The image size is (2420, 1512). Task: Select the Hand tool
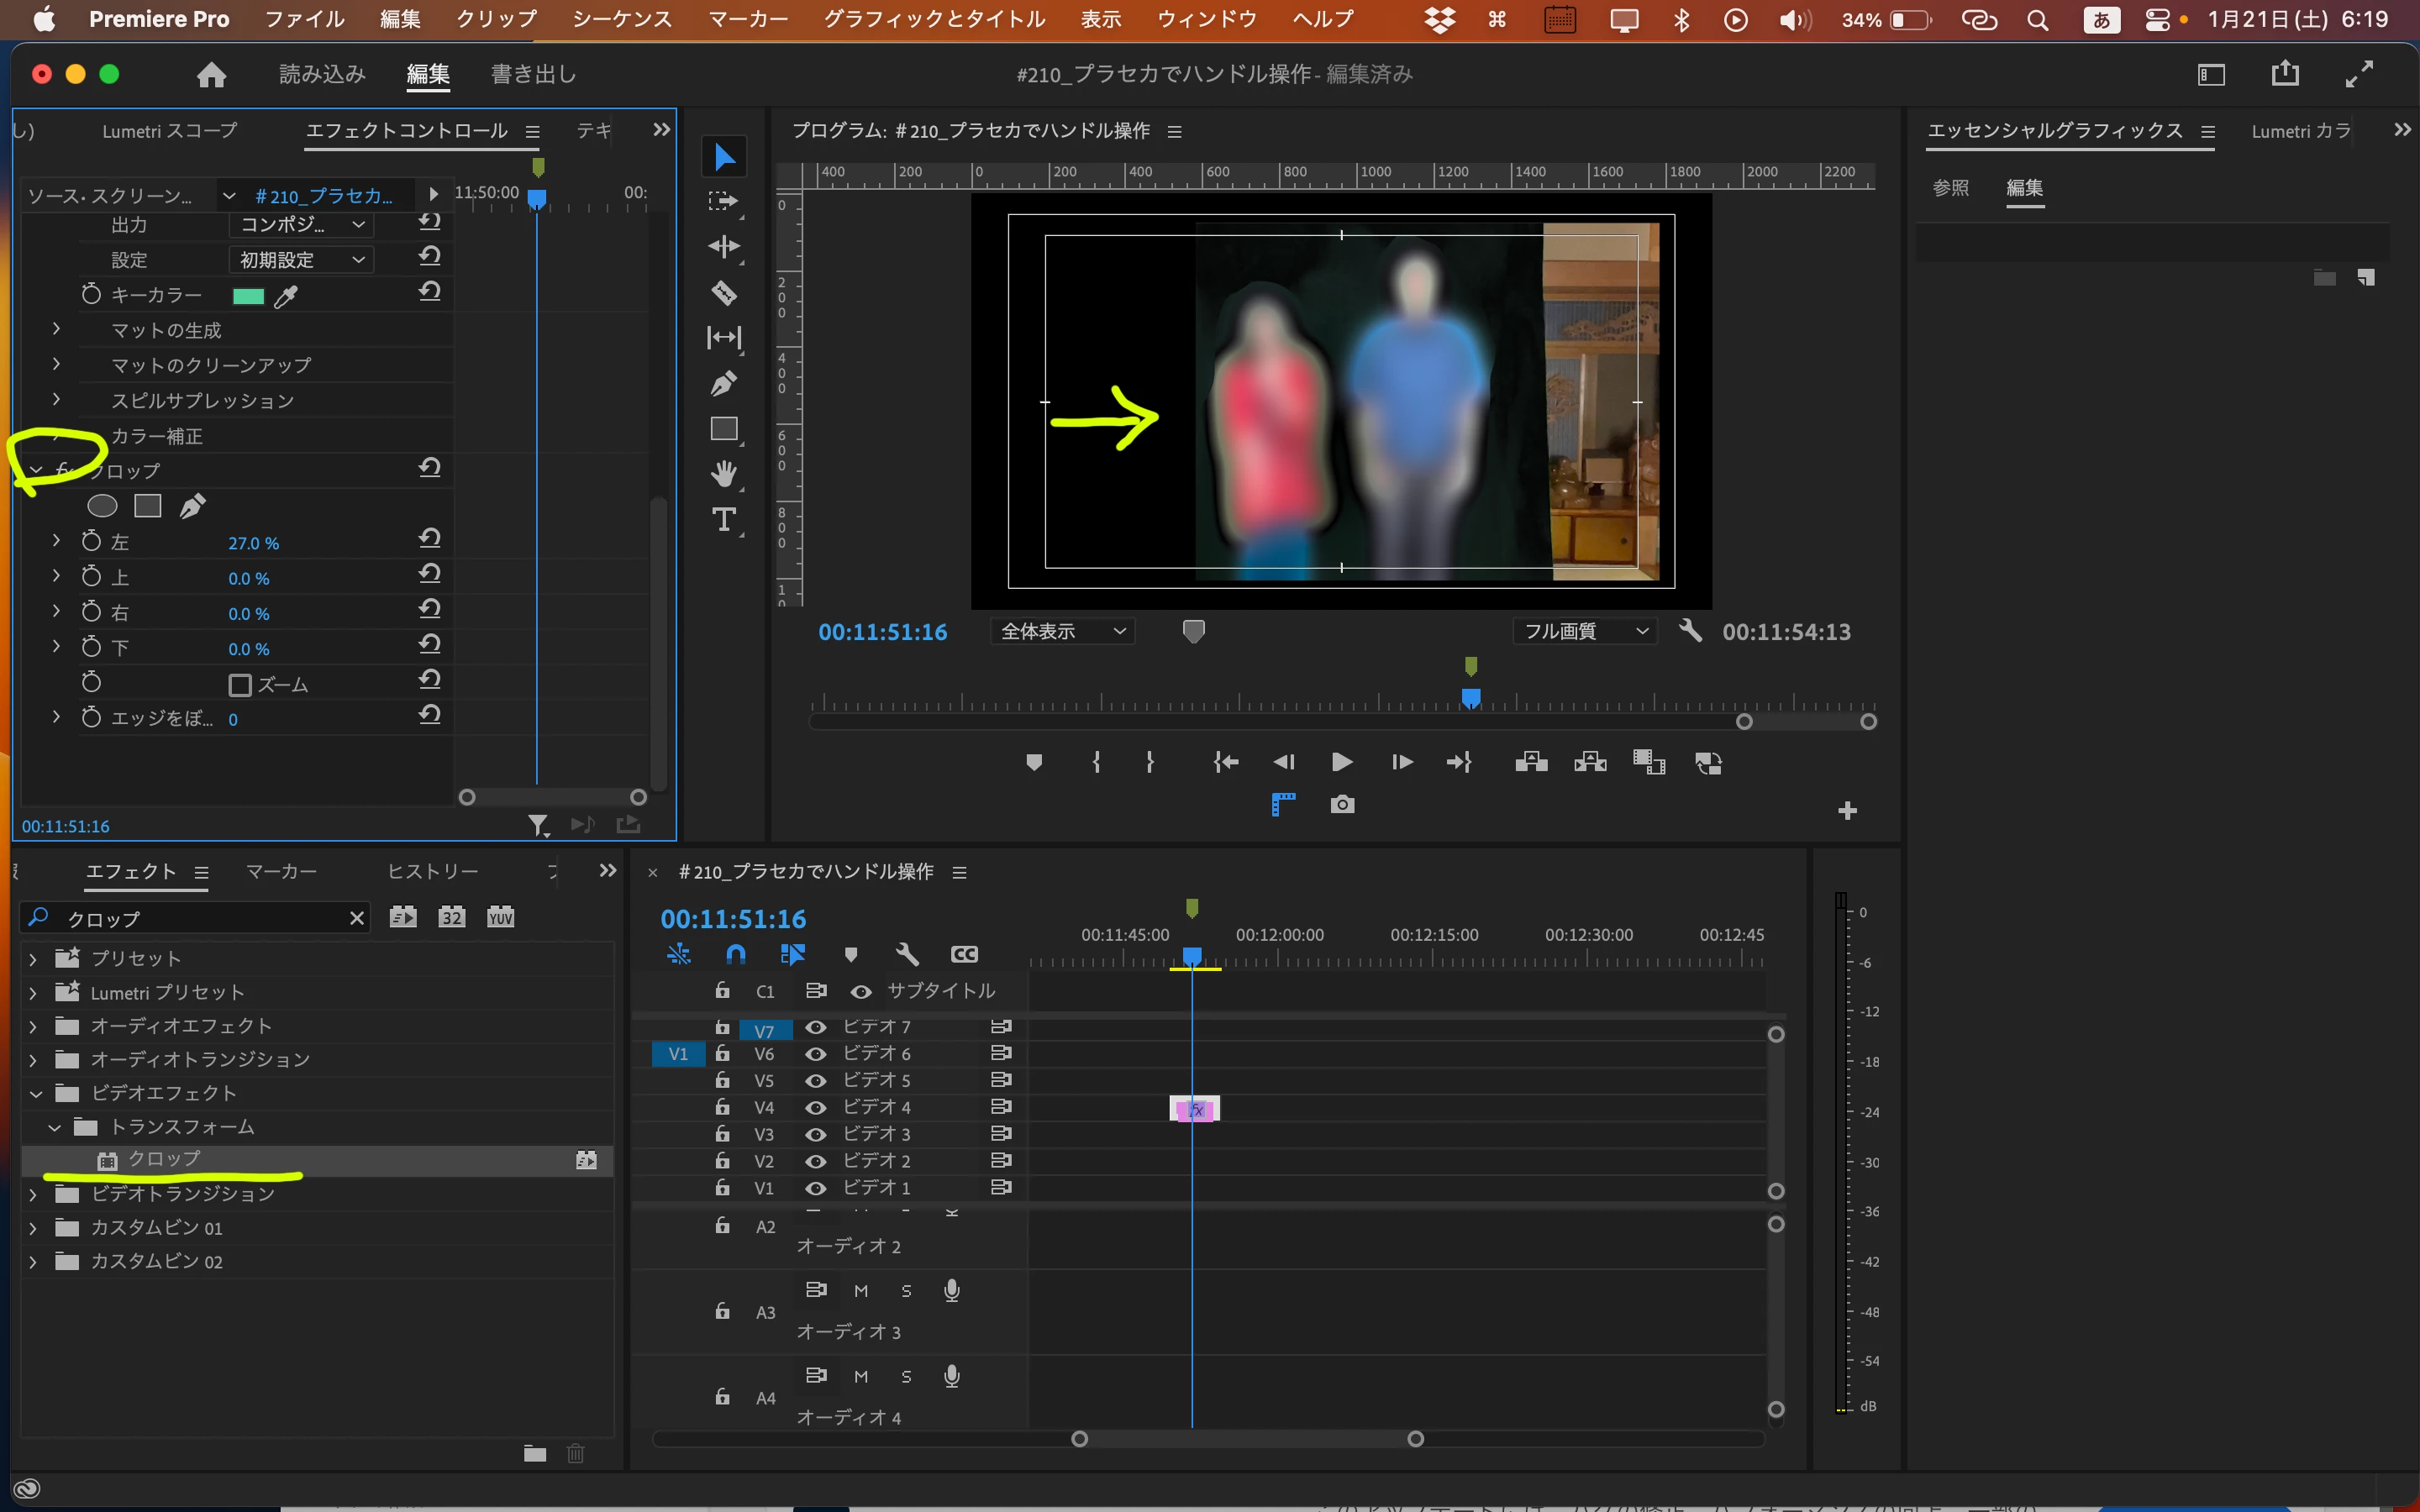coord(723,473)
